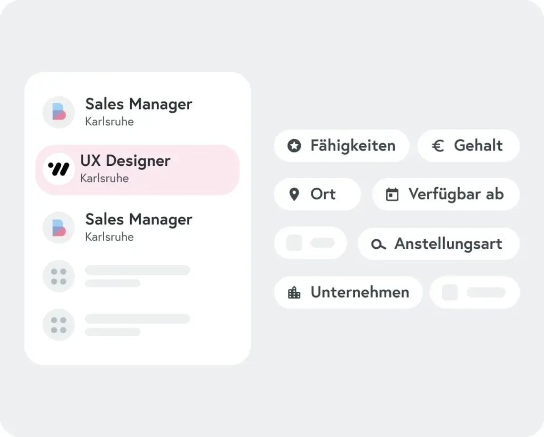Click the building icon beside Unternehmen
544x437 pixels.
294,292
